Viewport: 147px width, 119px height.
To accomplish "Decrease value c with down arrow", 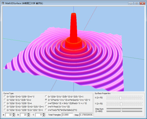I will (44, 115).
